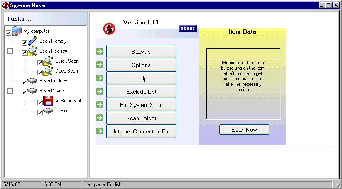Screen dimensions: 342x189
Task: Select the Scan Memory tree label
Action: click(x=53, y=41)
